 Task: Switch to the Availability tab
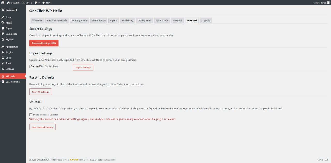pos(127,20)
